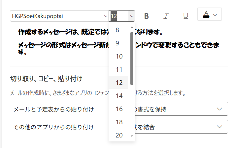Collapse the font size dropdown arrow
Viewport: 236px width, 148px height.
[x=131, y=16]
